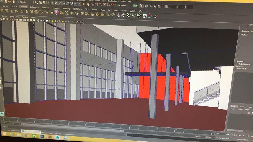Image resolution: width=253 pixels, height=142 pixels.
Task: Click the playback end time field 120.00
Action: [200, 136]
